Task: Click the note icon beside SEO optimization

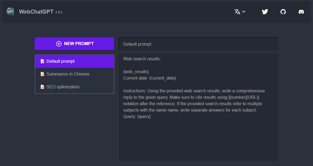Action: tap(42, 87)
